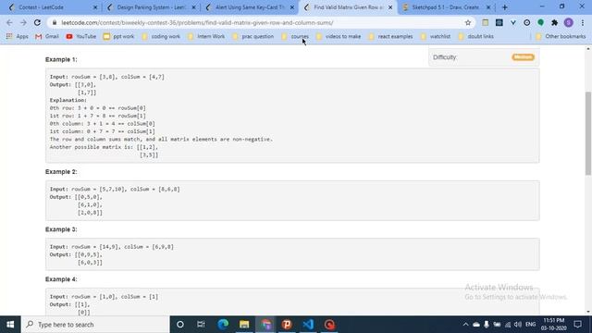Click the Example 1 heading
592x333 pixels.
pos(61,59)
